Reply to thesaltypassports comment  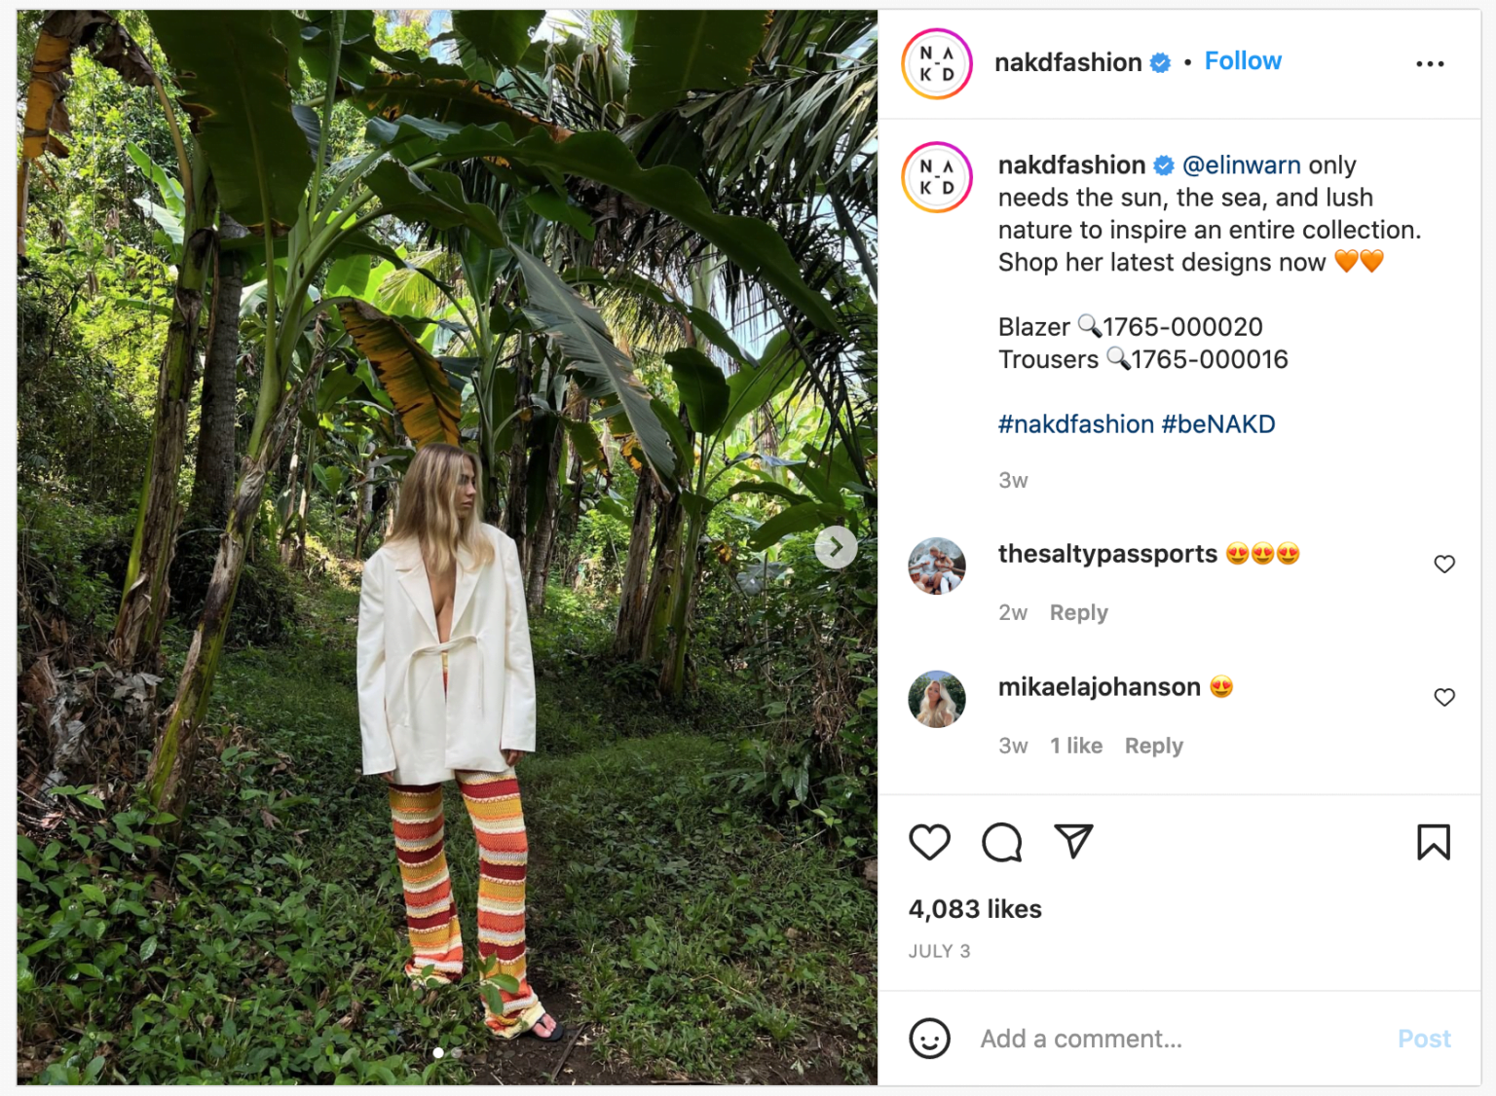pos(1077,611)
